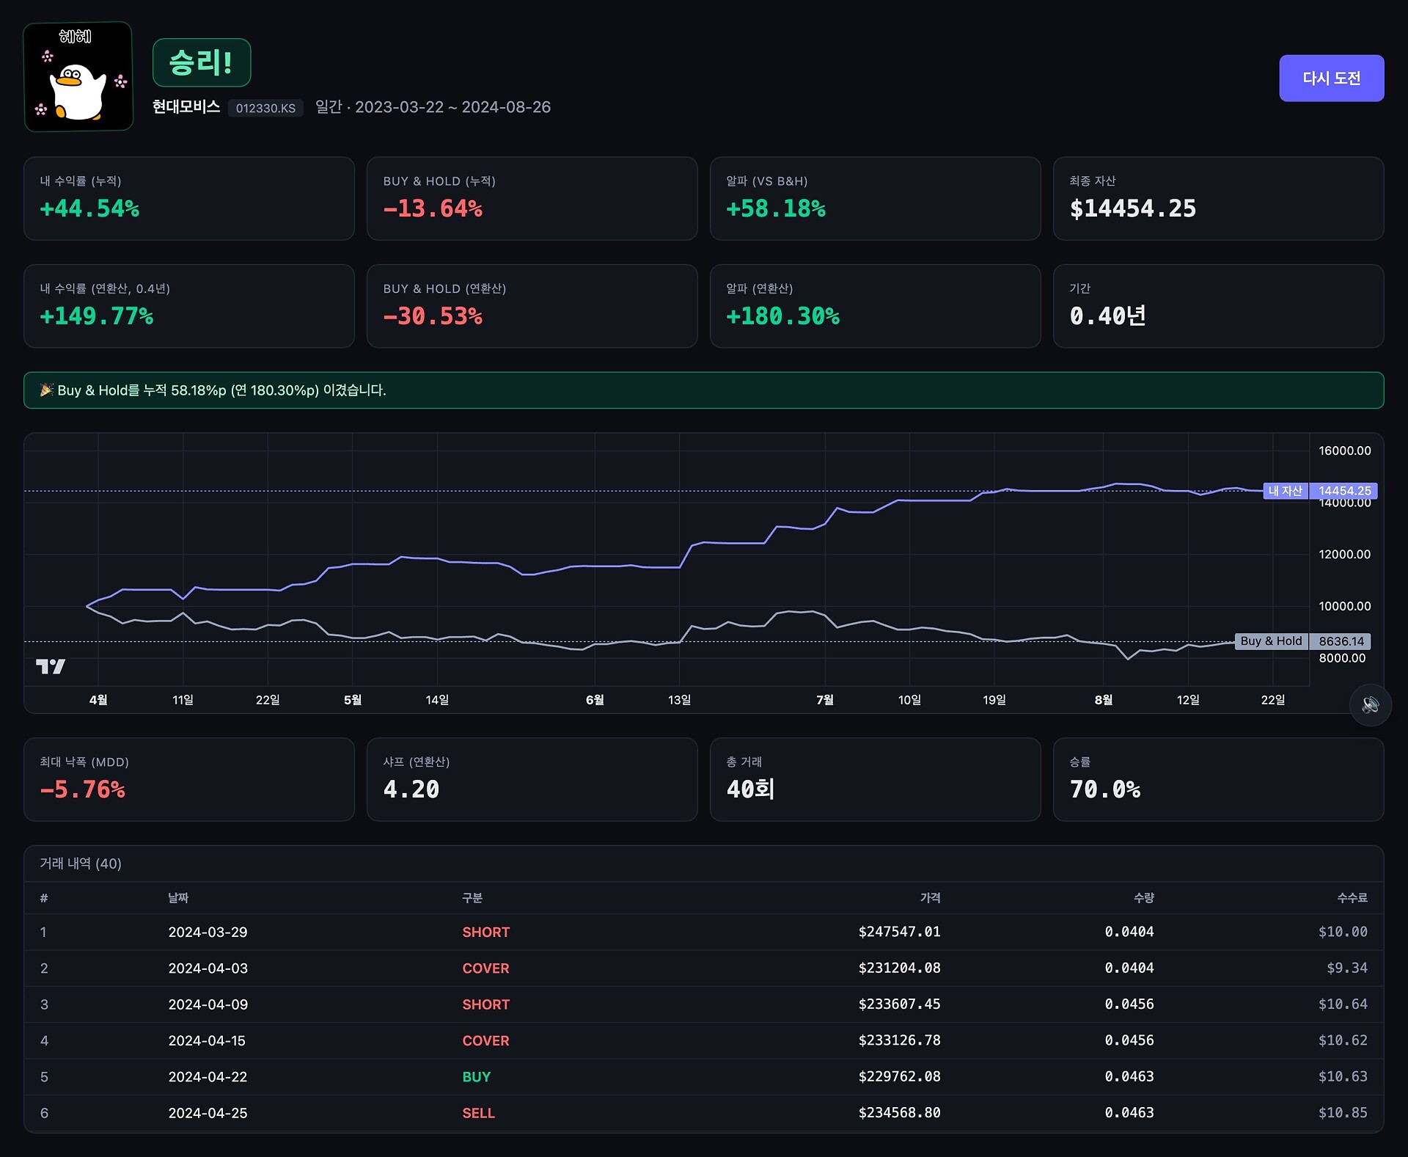The width and height of the screenshot is (1408, 1157).
Task: Click the TradingView logo on chart
Action: click(51, 666)
